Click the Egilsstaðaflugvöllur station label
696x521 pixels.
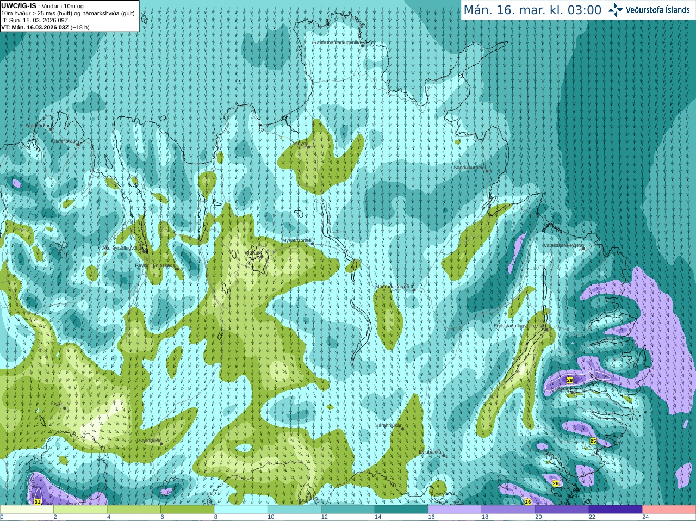(x=519, y=326)
